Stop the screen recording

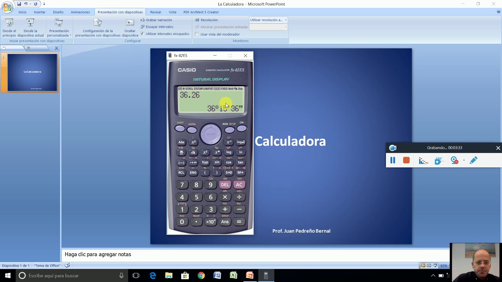(406, 160)
